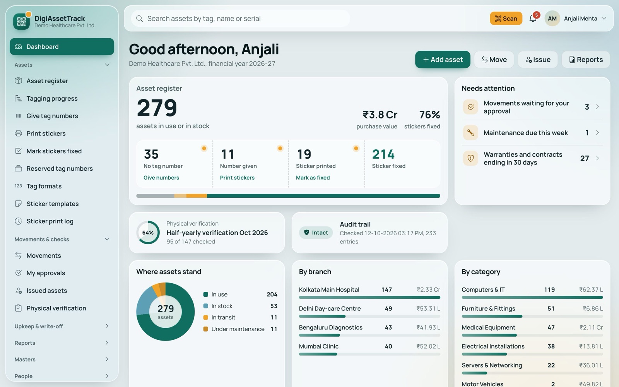This screenshot has height=387, width=619.
Task: Click the search assets input field
Action: point(241,19)
